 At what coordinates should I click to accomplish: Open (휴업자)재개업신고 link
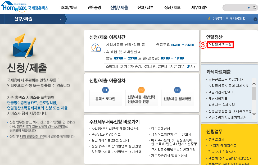point(222,146)
